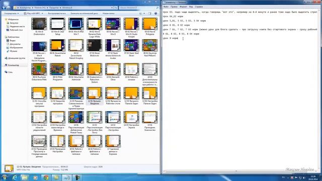The height and width of the screenshot is (181, 322).
Task: Open Загрузки in the navigation pane
Action: 14,23
